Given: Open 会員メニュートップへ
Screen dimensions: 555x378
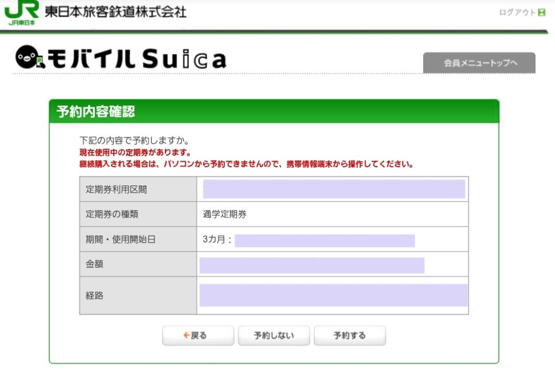Looking at the screenshot, I should pos(479,63).
